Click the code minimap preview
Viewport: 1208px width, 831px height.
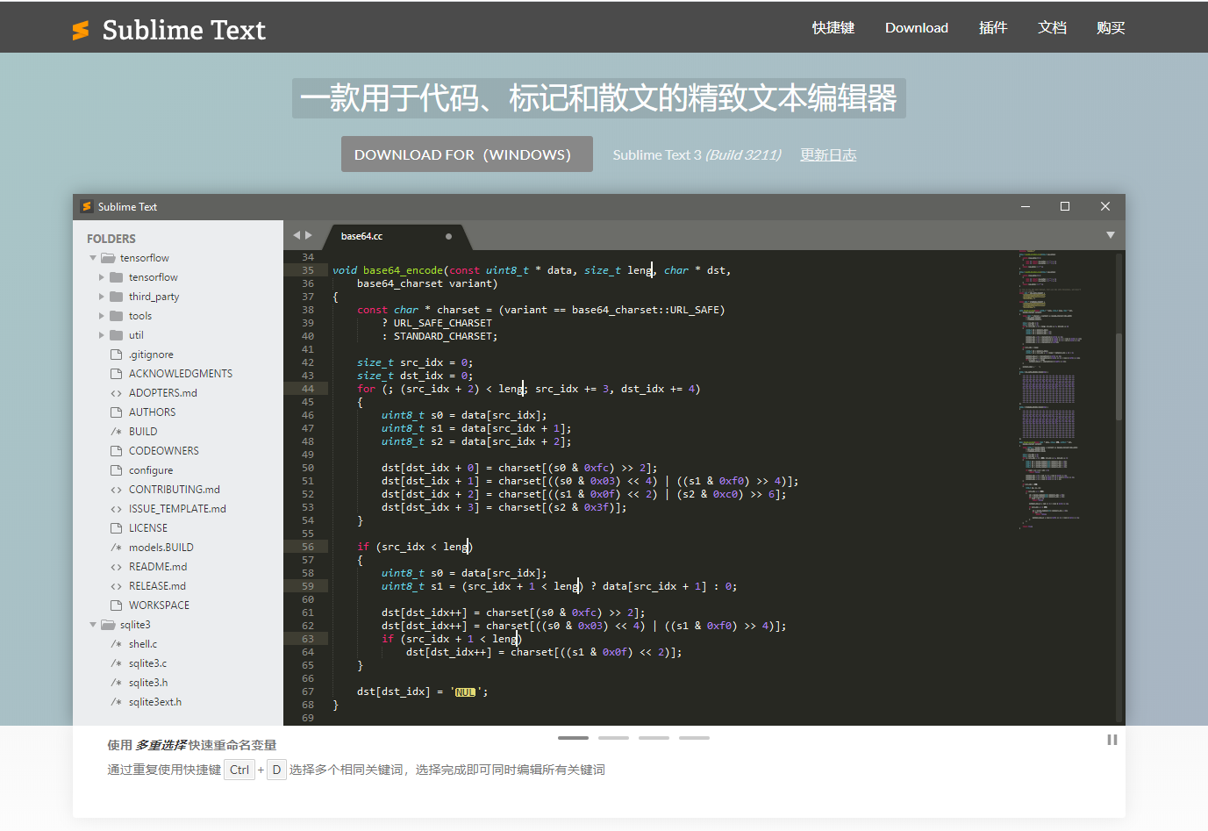(x=1050, y=390)
